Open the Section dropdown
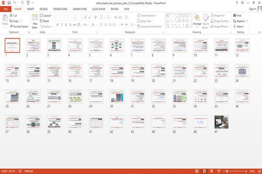 pos(46,27)
